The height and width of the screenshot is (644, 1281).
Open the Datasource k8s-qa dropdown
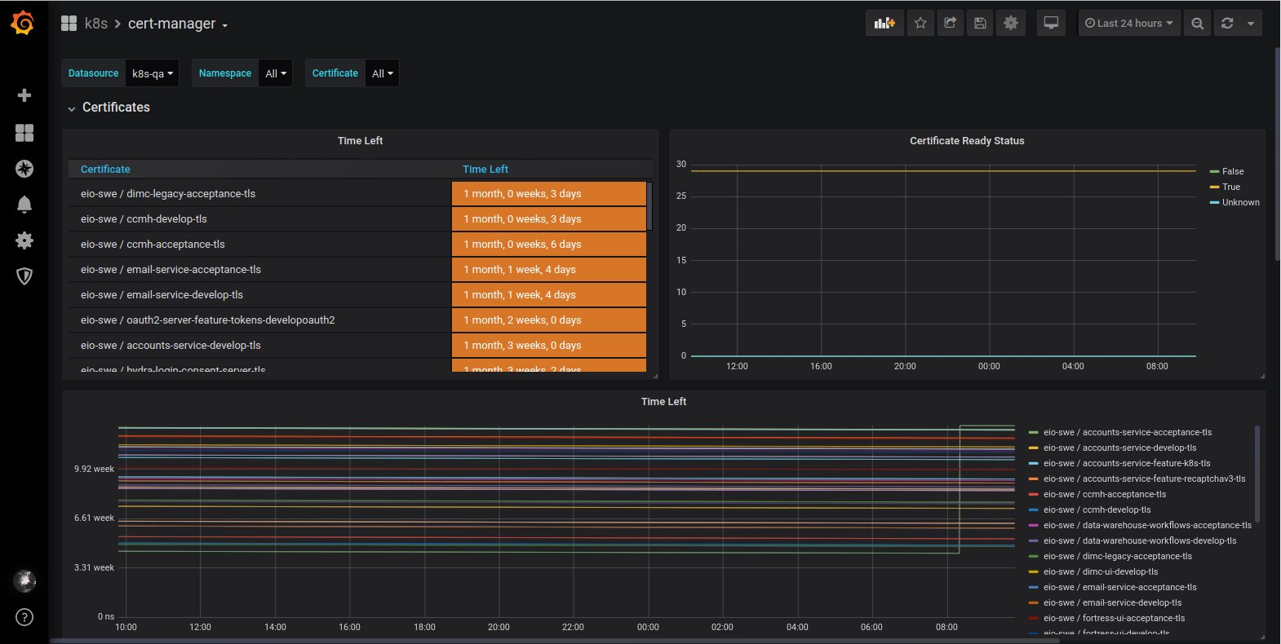tap(153, 73)
